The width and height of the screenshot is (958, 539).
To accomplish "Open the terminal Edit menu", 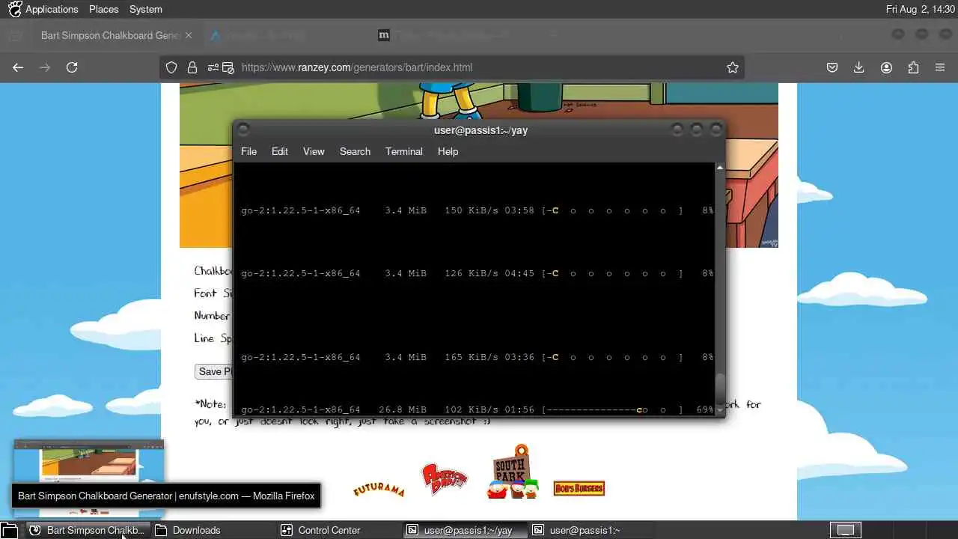I will [280, 151].
